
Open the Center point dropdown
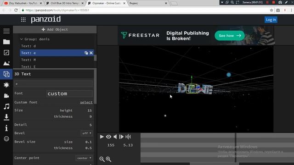(84, 158)
